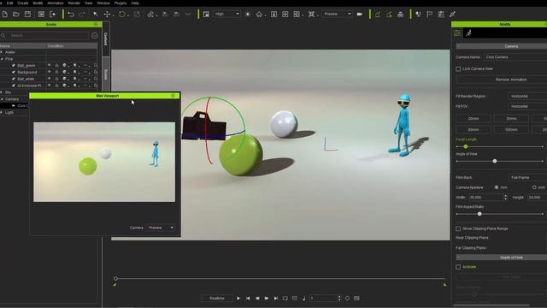Enable Show Clipping Plane Range
Image resolution: width=547 pixels, height=308 pixels.
[458, 228]
